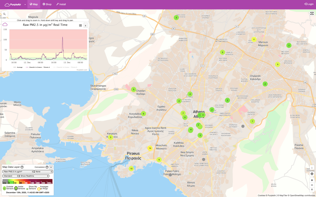Image resolution: width=316 pixels, height=197 pixels.
Task: Click sensor marker 14 near Moschato
Action: [150, 148]
